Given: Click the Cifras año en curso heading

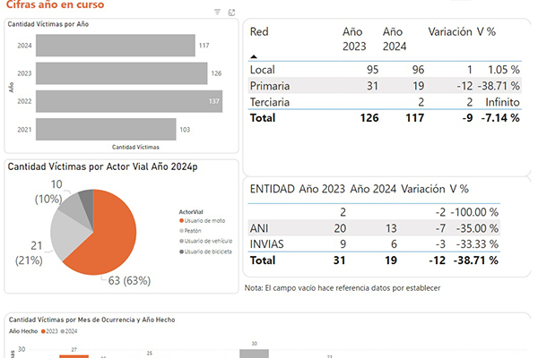Looking at the screenshot, I should tap(56, 4).
